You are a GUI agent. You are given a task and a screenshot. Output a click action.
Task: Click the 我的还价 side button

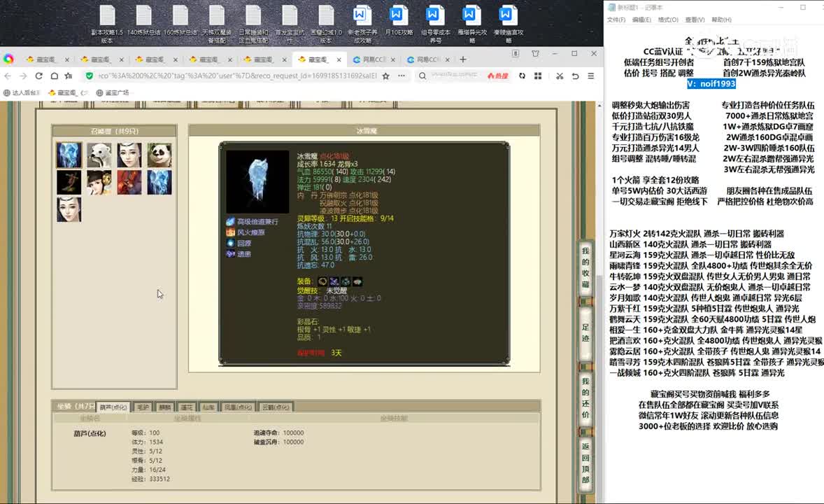point(585,398)
